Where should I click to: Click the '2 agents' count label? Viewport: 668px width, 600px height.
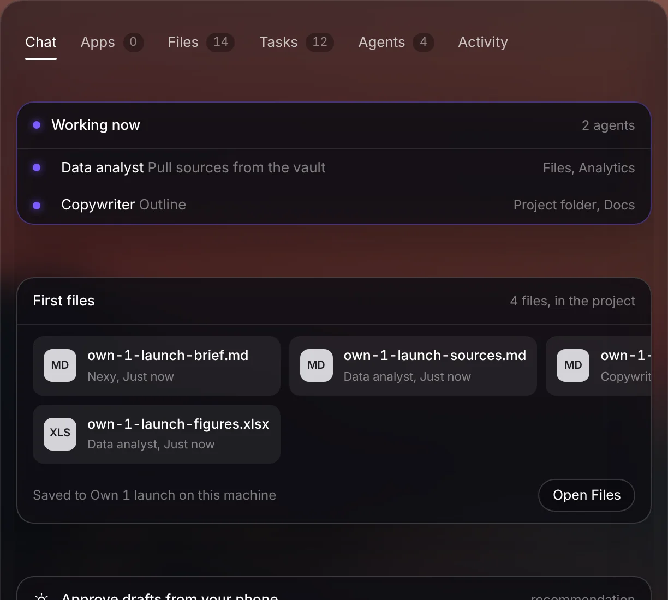pos(609,125)
